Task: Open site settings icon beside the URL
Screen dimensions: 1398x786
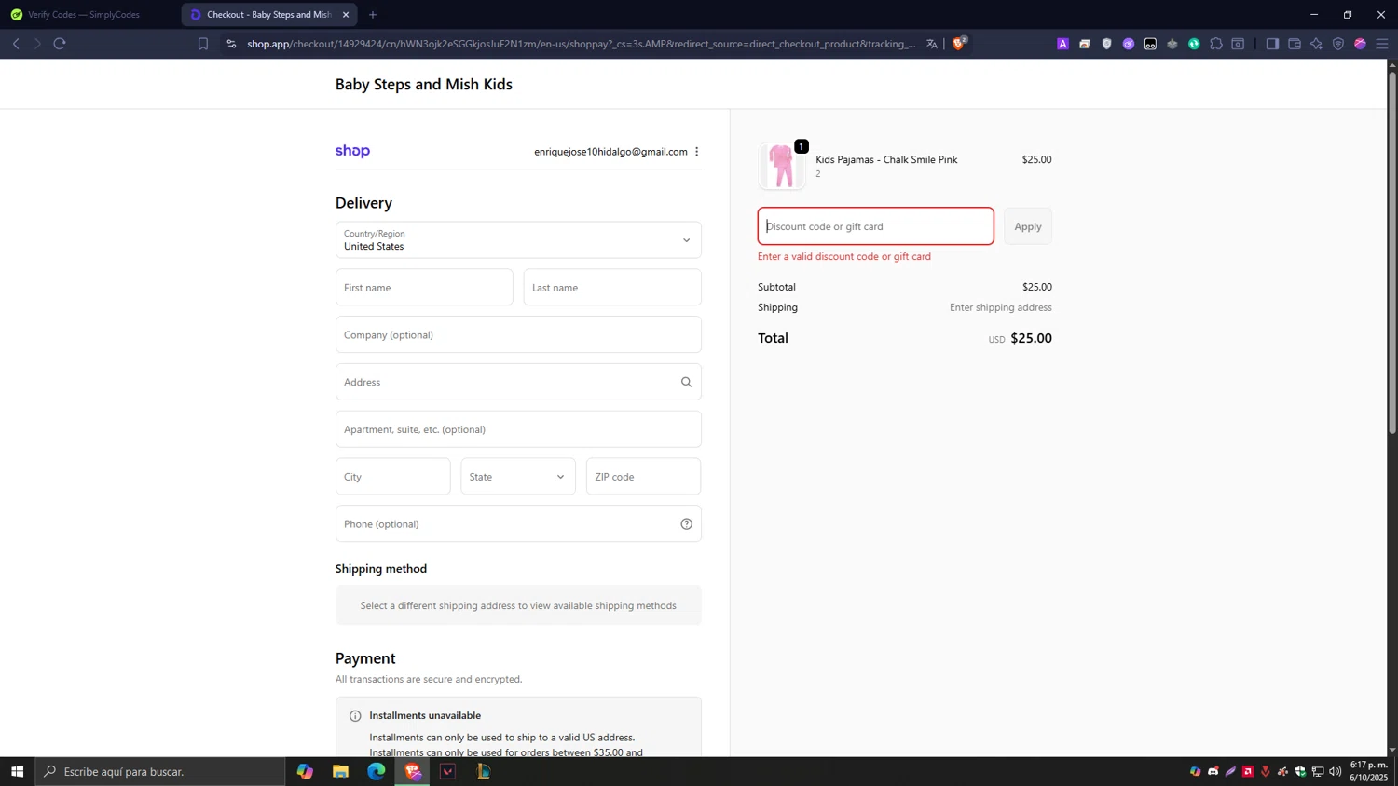Action: pos(231,44)
